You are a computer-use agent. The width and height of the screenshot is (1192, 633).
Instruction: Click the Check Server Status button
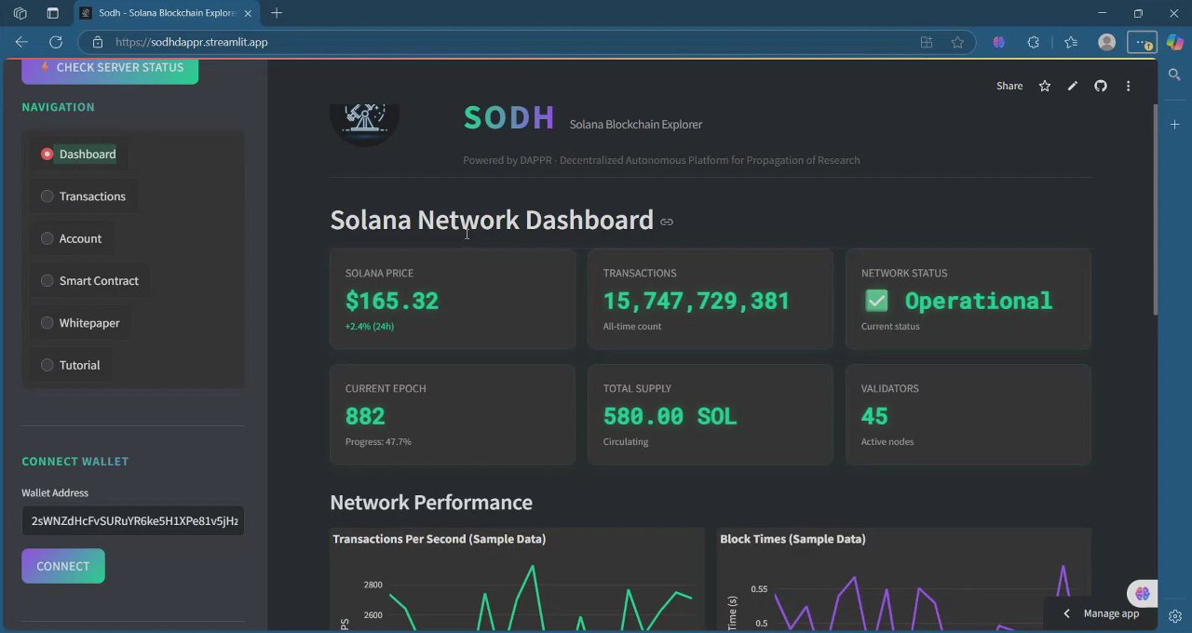coord(110,69)
